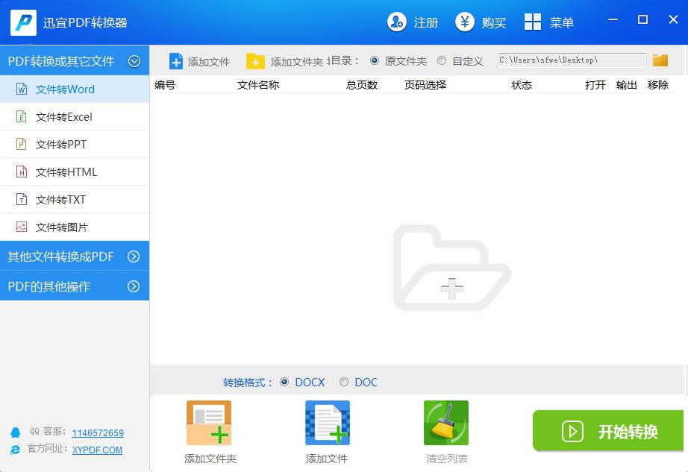The image size is (688, 472).
Task: Click the TXT document icon in sidebar
Action: (22, 199)
